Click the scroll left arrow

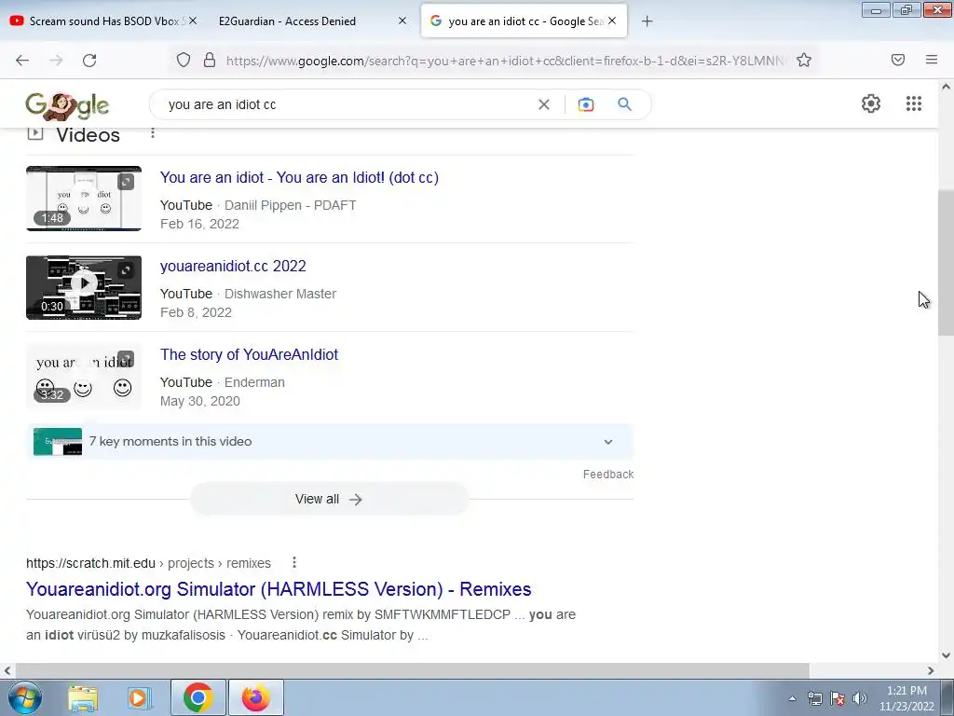pyautogui.click(x=7, y=670)
